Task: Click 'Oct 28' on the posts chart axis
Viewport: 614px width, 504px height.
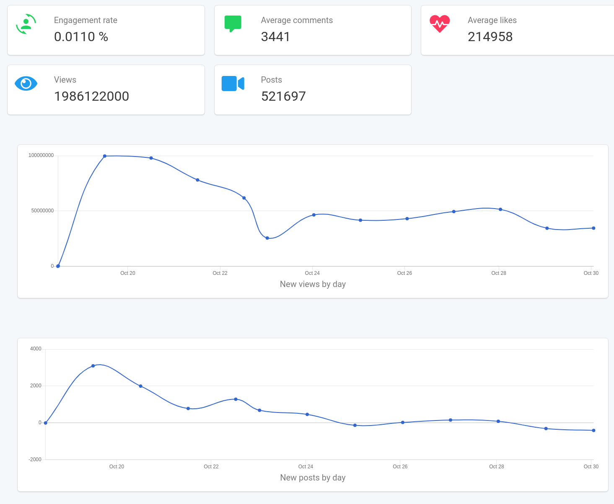Action: click(x=497, y=467)
